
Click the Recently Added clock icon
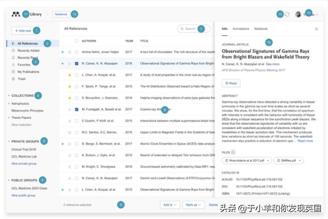pyautogui.click(x=13, y=50)
